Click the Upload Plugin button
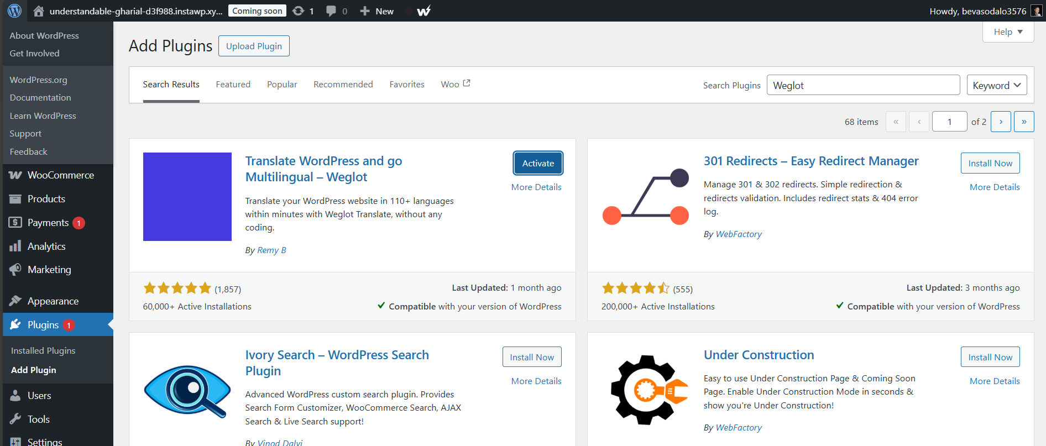This screenshot has width=1046, height=446. [254, 46]
